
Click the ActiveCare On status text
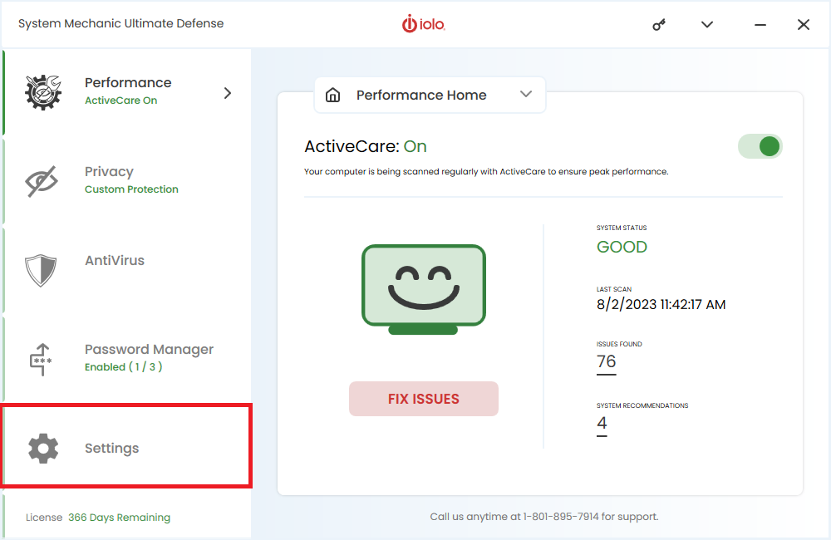pos(120,101)
